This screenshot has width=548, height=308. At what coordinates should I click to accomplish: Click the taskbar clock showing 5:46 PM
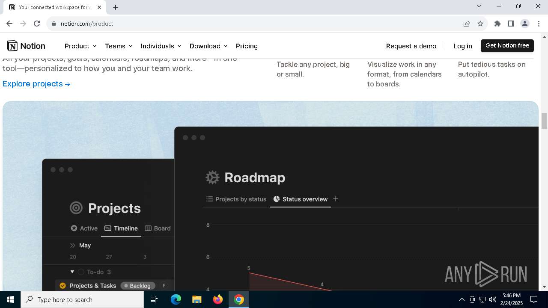click(512, 299)
